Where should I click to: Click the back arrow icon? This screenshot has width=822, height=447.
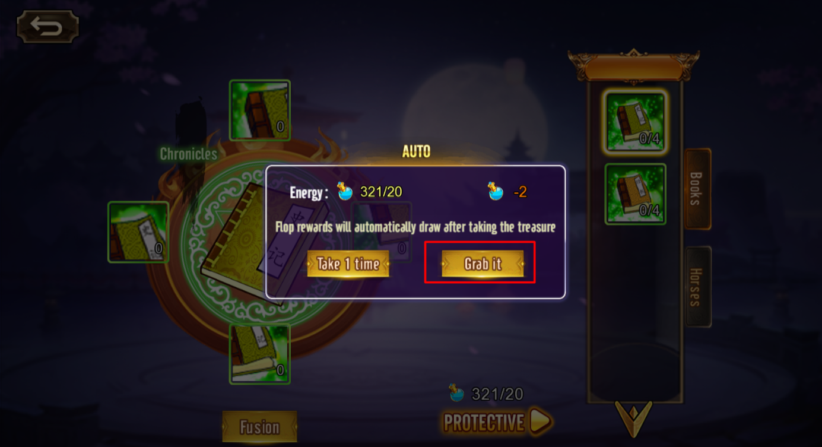point(47,27)
